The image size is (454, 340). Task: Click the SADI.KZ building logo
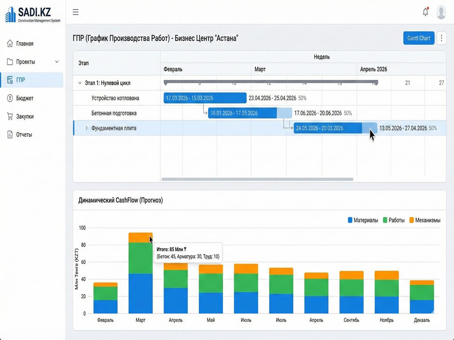tap(11, 14)
